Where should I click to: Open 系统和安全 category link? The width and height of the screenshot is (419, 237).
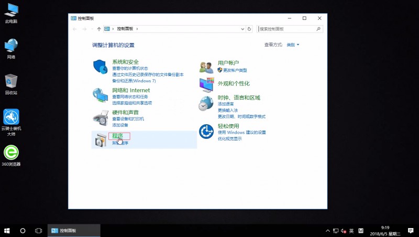coord(125,62)
